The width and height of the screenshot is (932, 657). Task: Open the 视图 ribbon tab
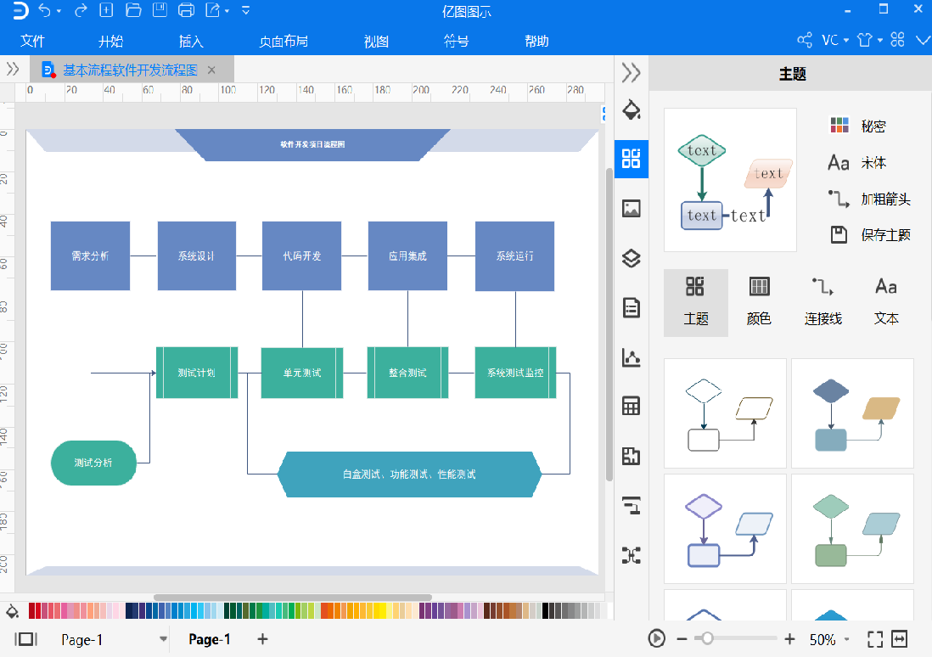point(376,41)
